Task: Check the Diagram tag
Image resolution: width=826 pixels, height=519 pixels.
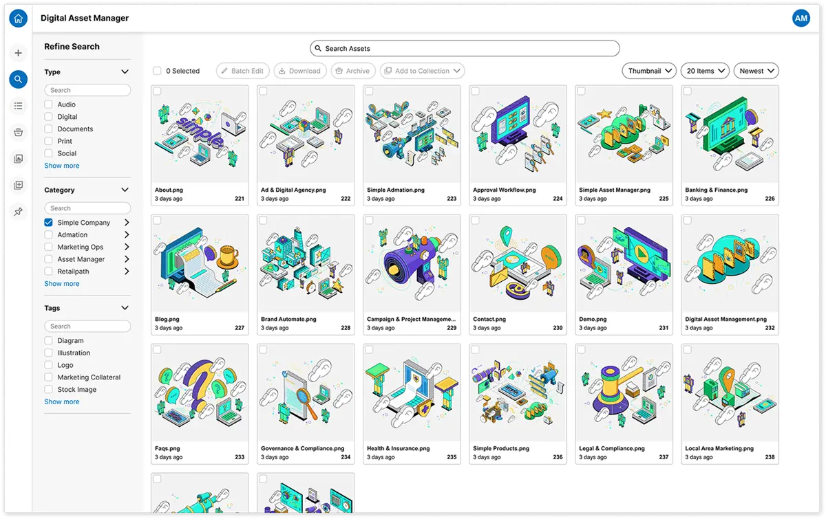Action: (x=49, y=341)
